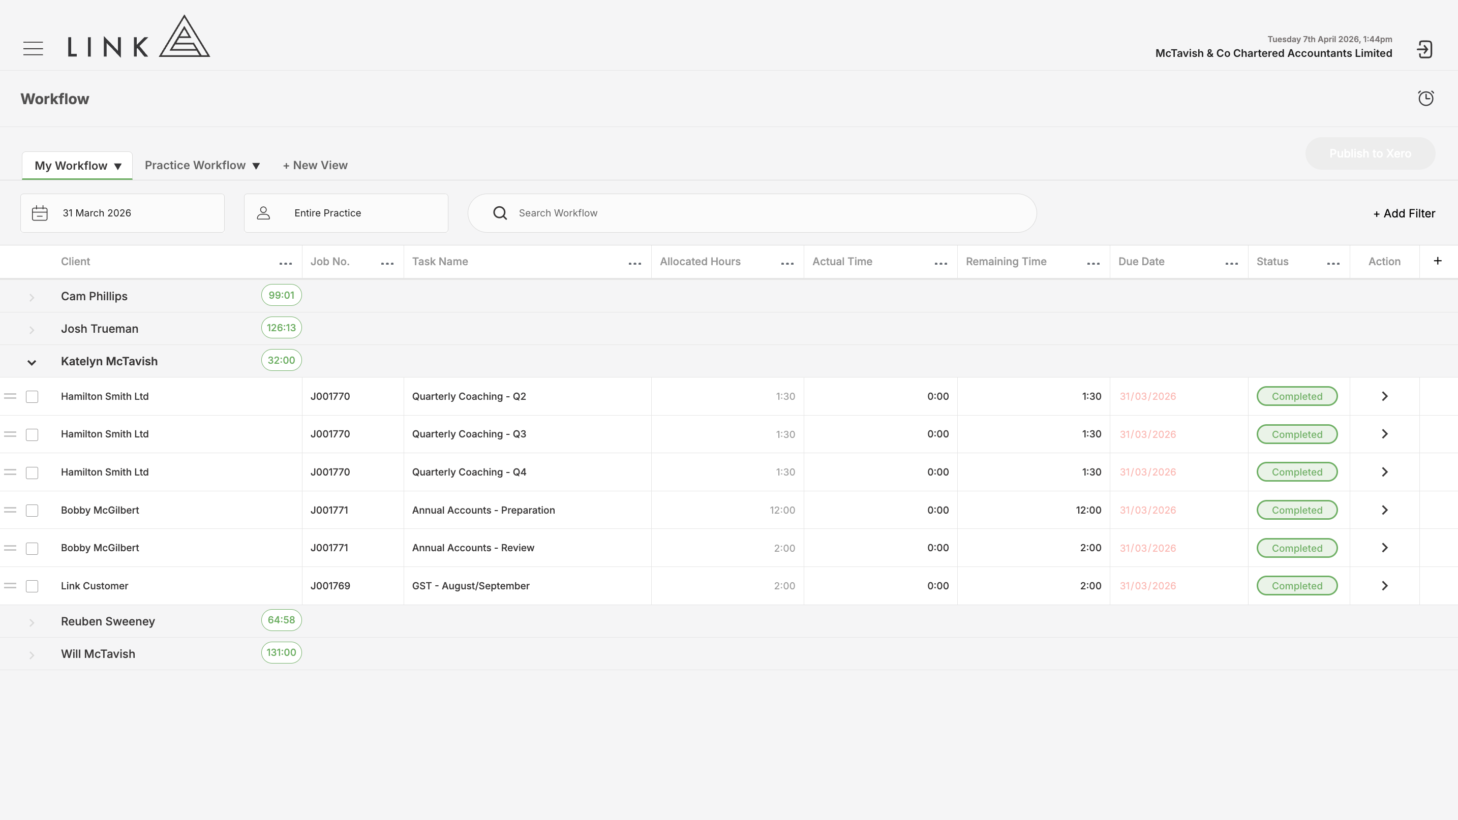Click the LINK logo

pos(139,37)
